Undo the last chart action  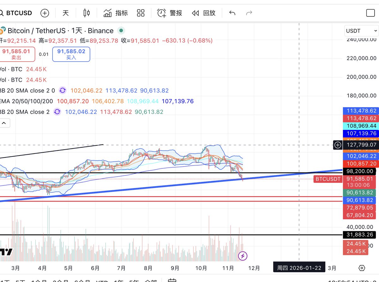point(232,13)
